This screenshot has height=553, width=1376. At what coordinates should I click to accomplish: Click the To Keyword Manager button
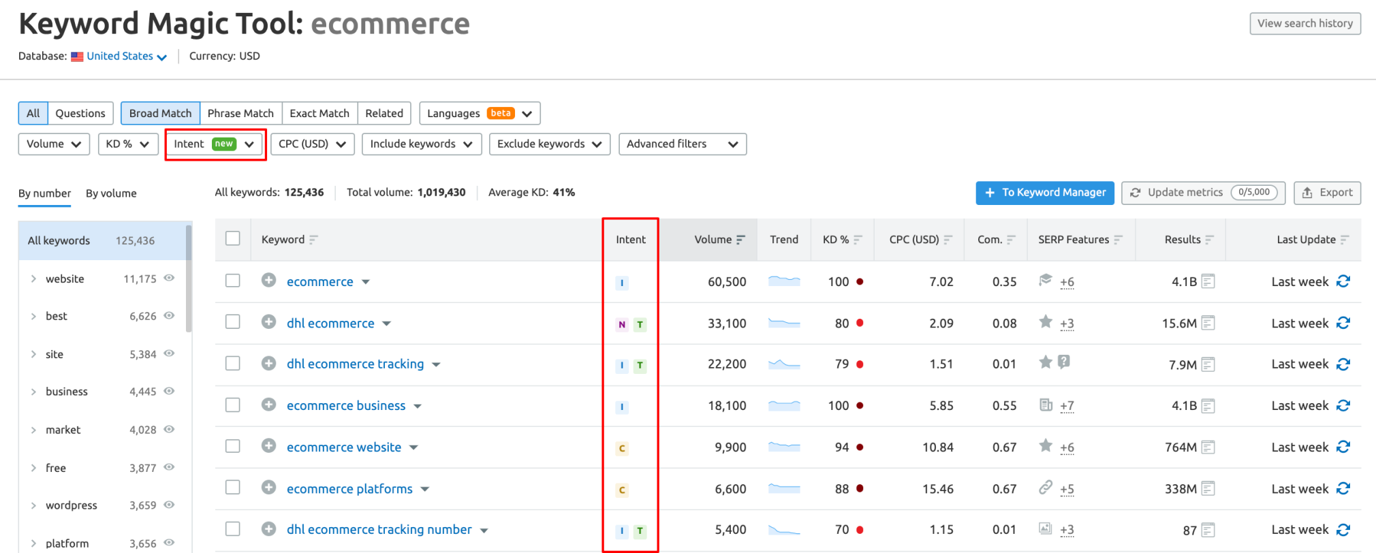(1044, 193)
